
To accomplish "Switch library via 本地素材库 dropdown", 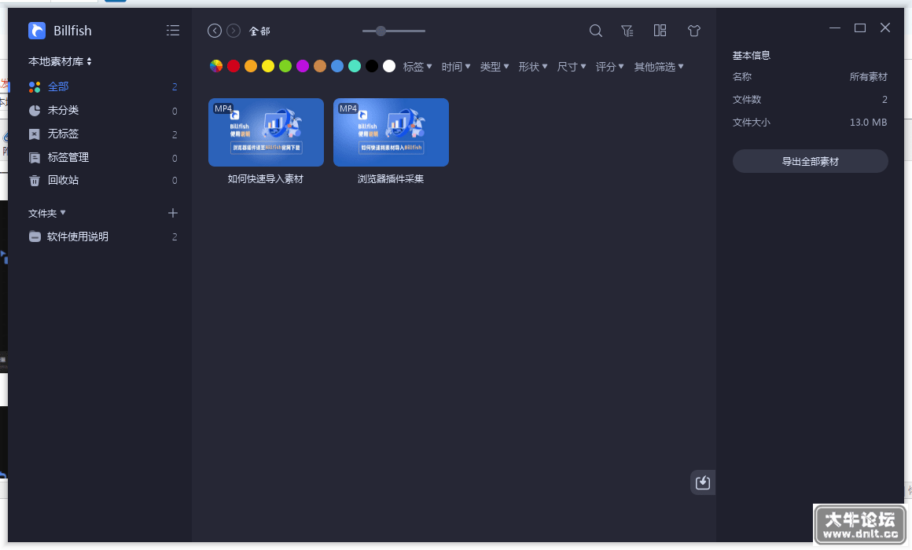I will point(60,61).
